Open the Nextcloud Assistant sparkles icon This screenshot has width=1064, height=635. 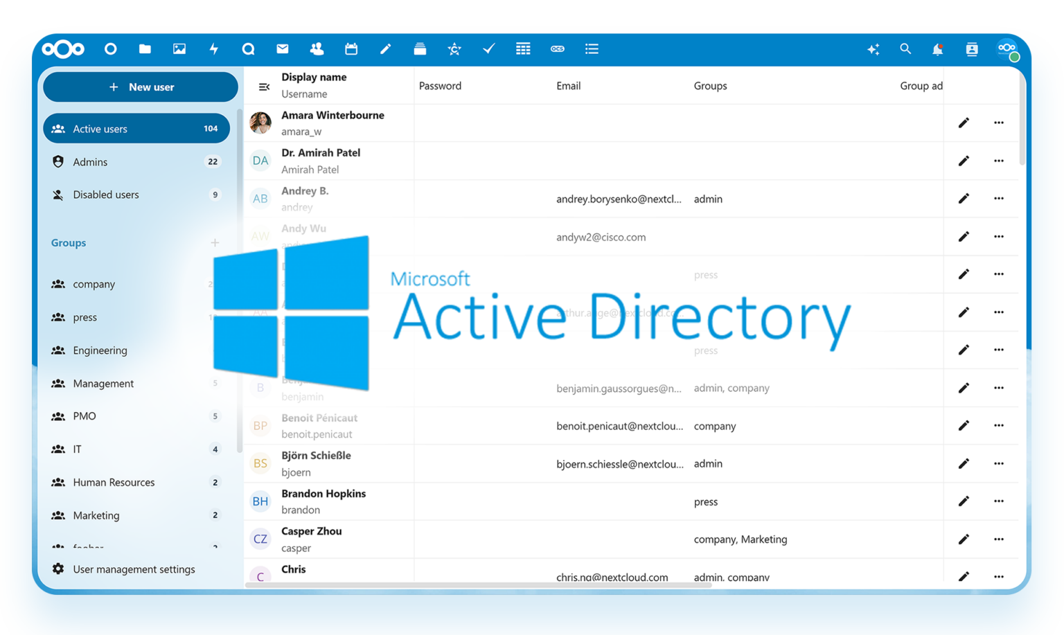(874, 48)
